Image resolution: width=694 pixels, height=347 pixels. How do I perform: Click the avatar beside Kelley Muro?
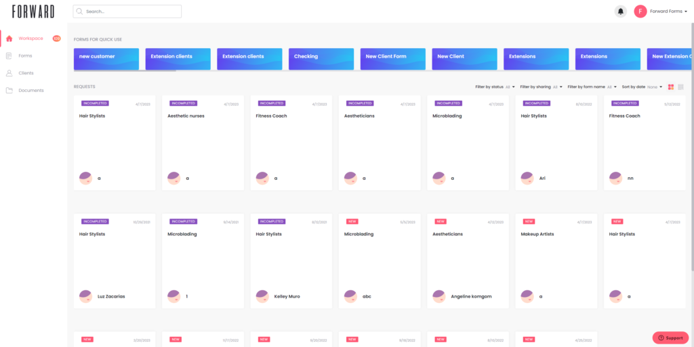pos(262,296)
